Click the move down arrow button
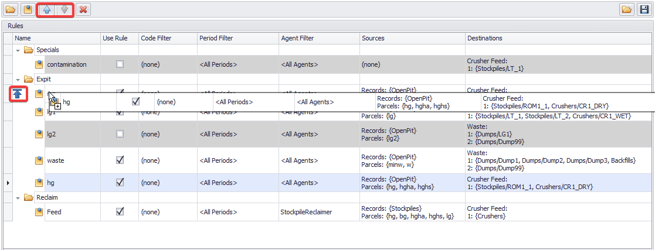The height and width of the screenshot is (250, 655). point(65,9)
